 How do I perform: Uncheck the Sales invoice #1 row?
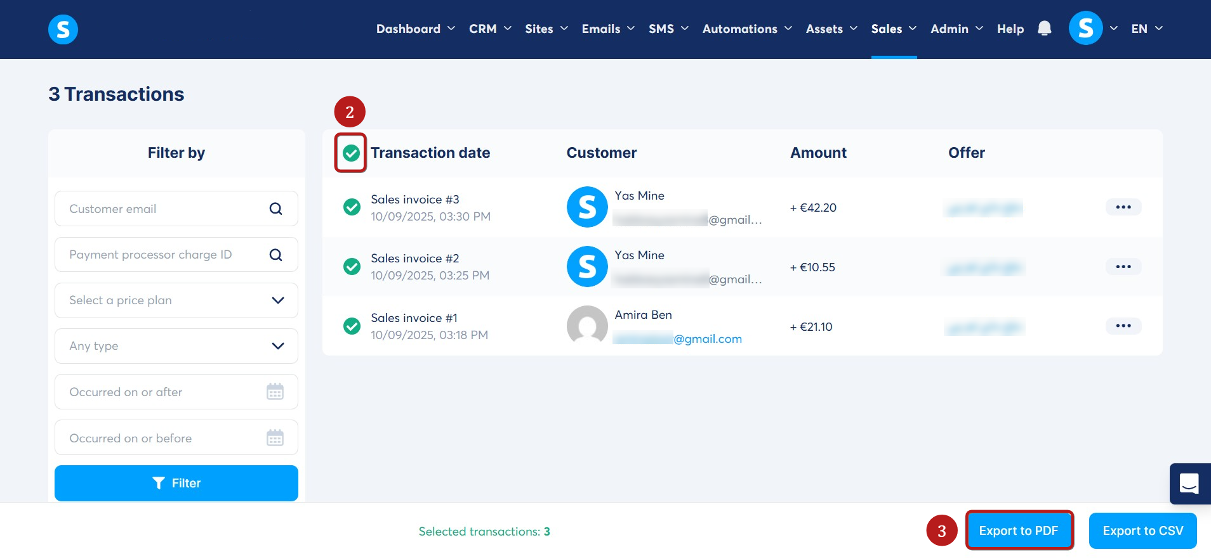click(x=352, y=326)
